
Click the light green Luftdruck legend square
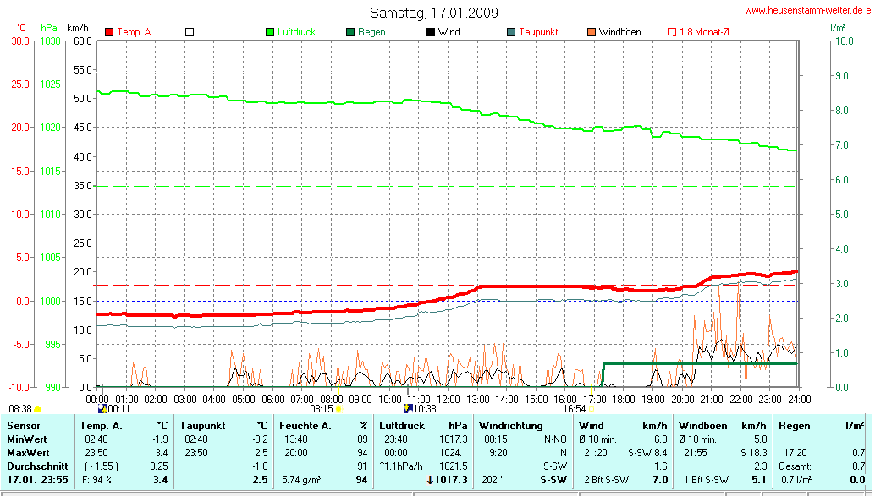(271, 32)
